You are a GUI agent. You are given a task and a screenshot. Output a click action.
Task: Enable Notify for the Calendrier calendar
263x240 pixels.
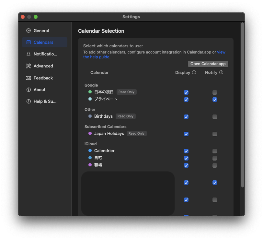point(215,151)
